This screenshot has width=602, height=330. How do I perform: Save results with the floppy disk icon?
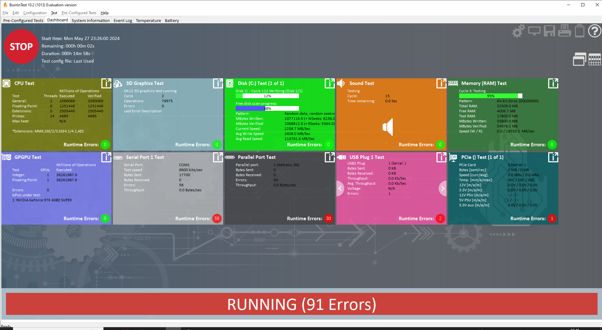click(x=549, y=31)
